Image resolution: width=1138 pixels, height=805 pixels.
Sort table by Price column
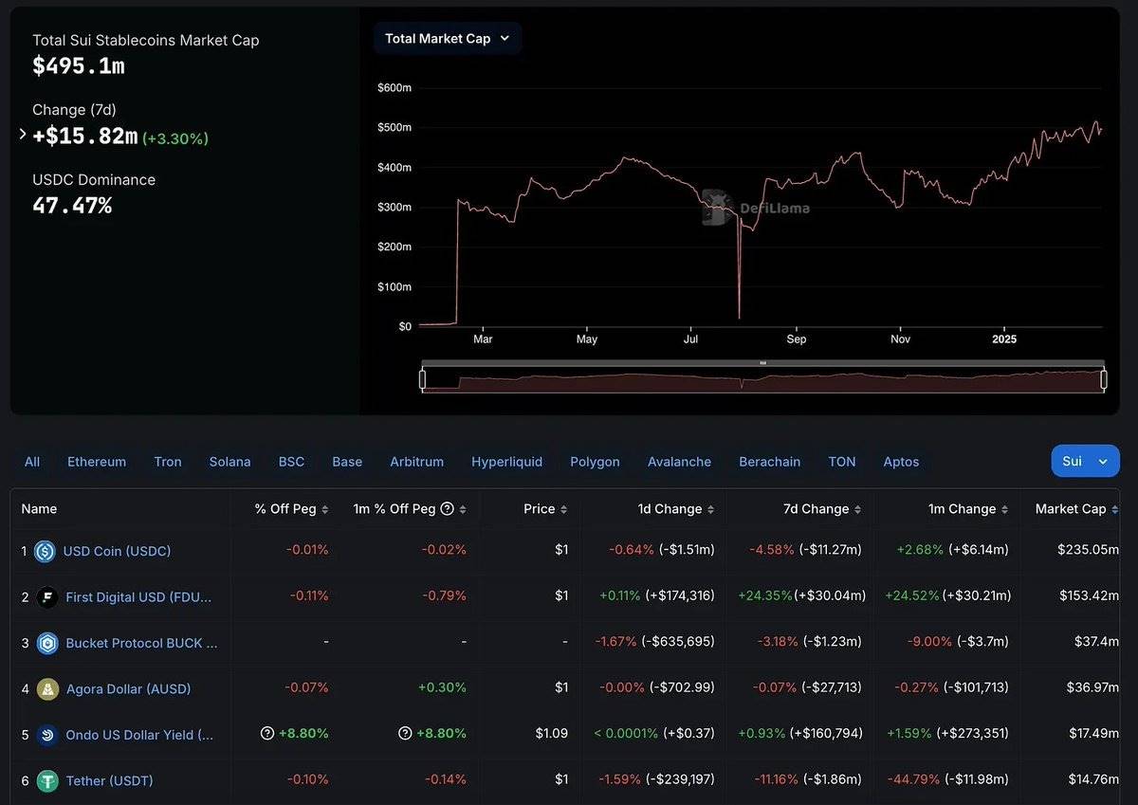545,509
